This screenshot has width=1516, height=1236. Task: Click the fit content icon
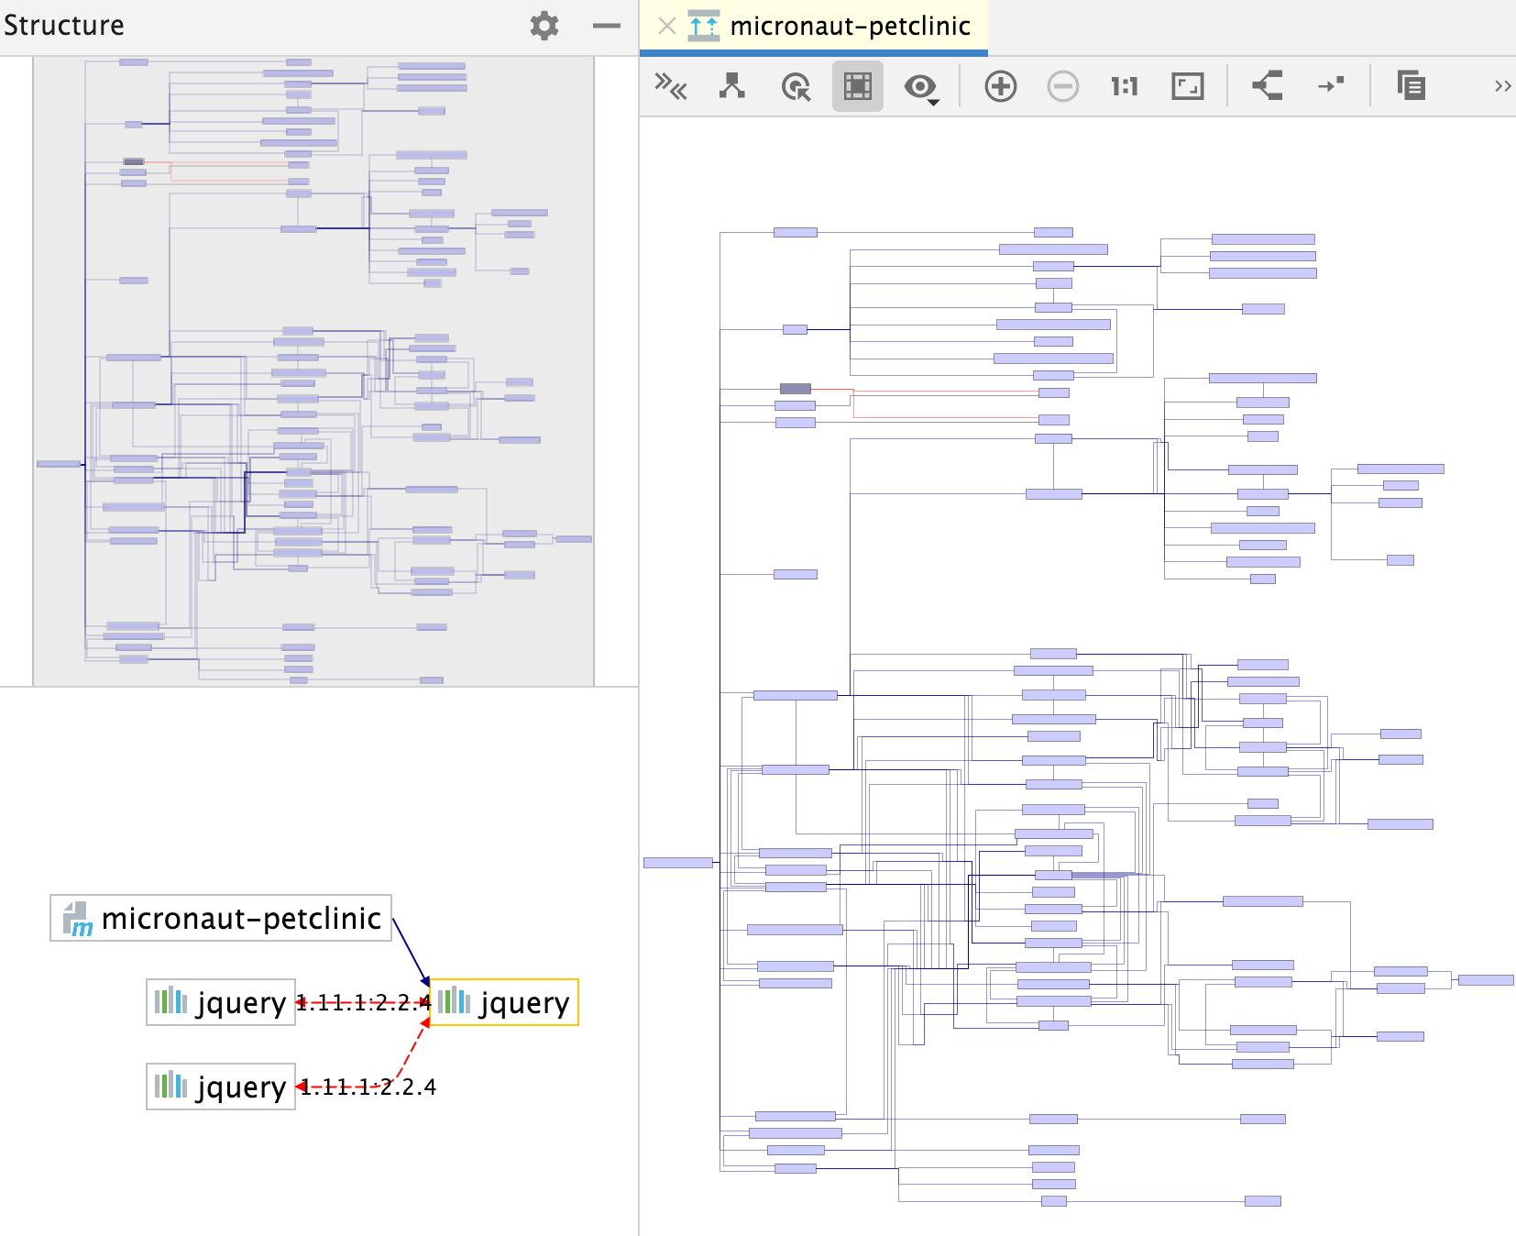point(1188,86)
